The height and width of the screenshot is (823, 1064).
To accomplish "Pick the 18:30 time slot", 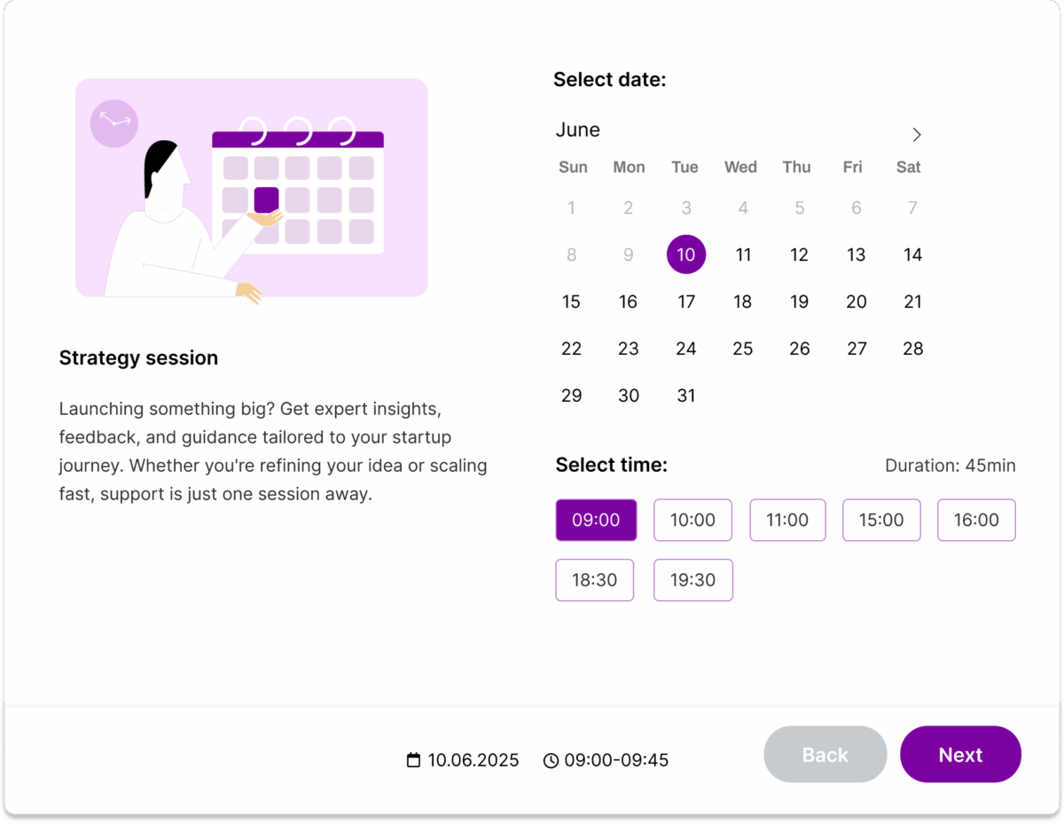I will coord(594,580).
